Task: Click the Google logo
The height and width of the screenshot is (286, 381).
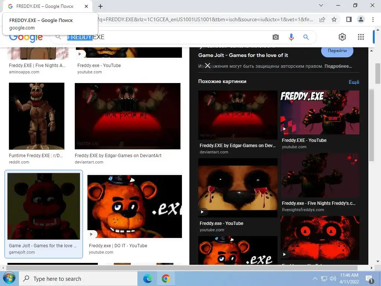Action: [26, 38]
